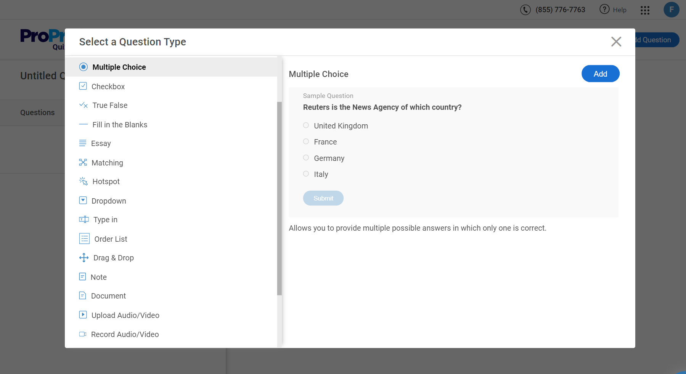This screenshot has height=374, width=686.
Task: Select the Checkbox question type icon
Action: (x=83, y=86)
